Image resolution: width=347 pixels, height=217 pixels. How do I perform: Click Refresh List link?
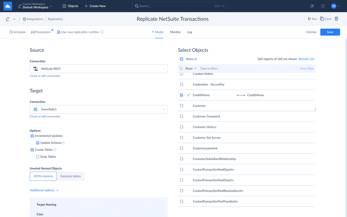point(306,59)
